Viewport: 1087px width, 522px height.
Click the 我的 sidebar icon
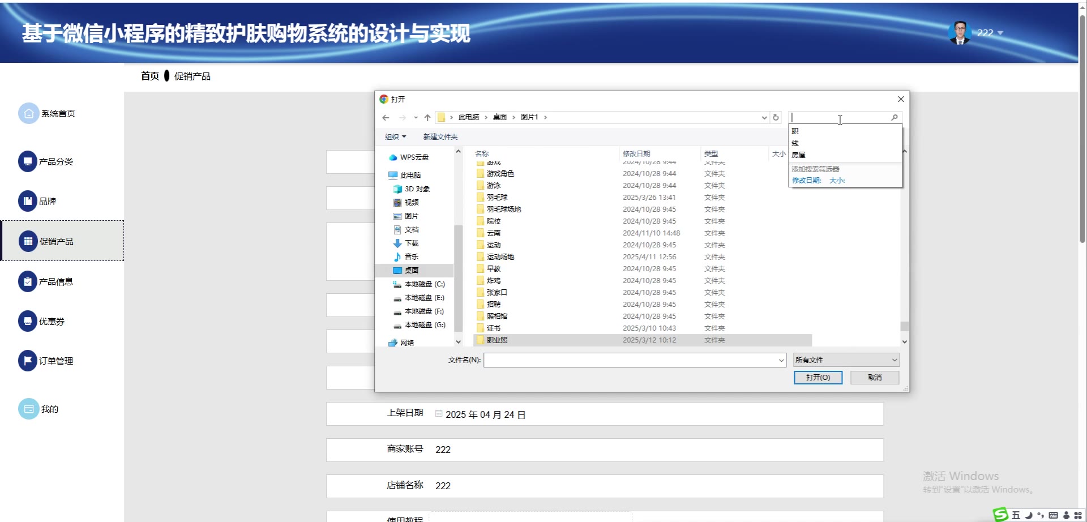[29, 409]
